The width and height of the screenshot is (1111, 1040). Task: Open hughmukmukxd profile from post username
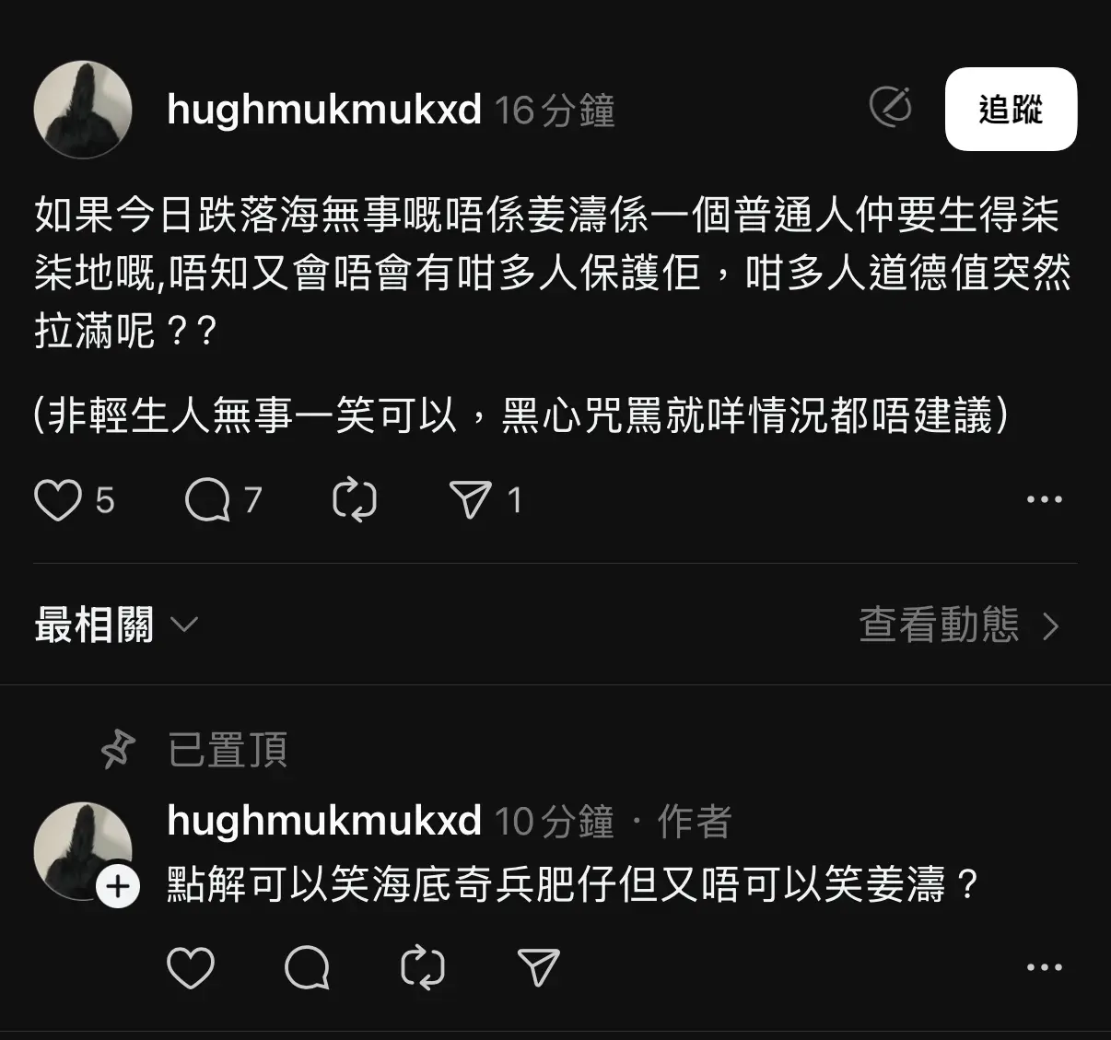[324, 110]
